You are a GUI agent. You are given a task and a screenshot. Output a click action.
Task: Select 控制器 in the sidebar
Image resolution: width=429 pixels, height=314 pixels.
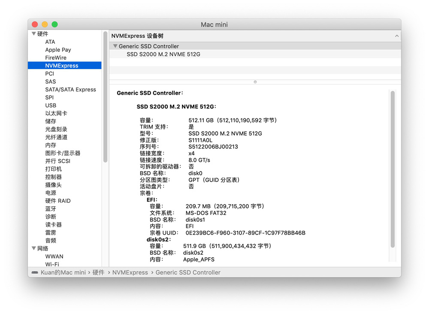coord(53,177)
